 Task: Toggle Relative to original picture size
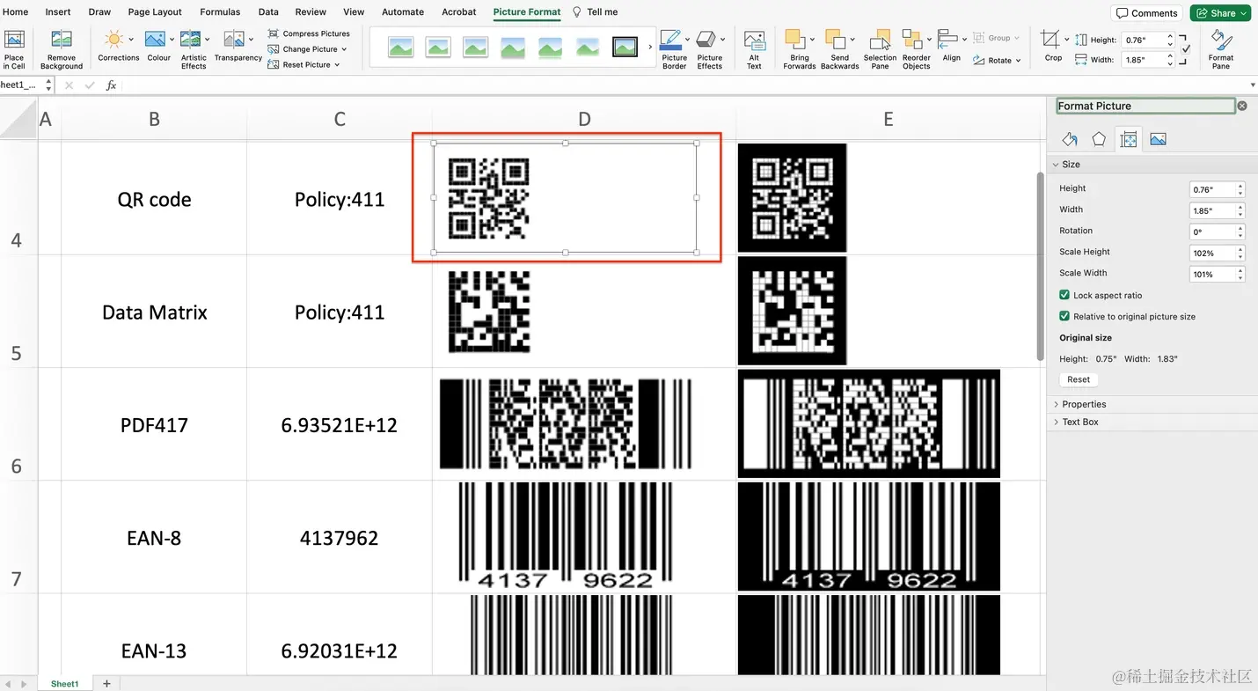click(1064, 316)
